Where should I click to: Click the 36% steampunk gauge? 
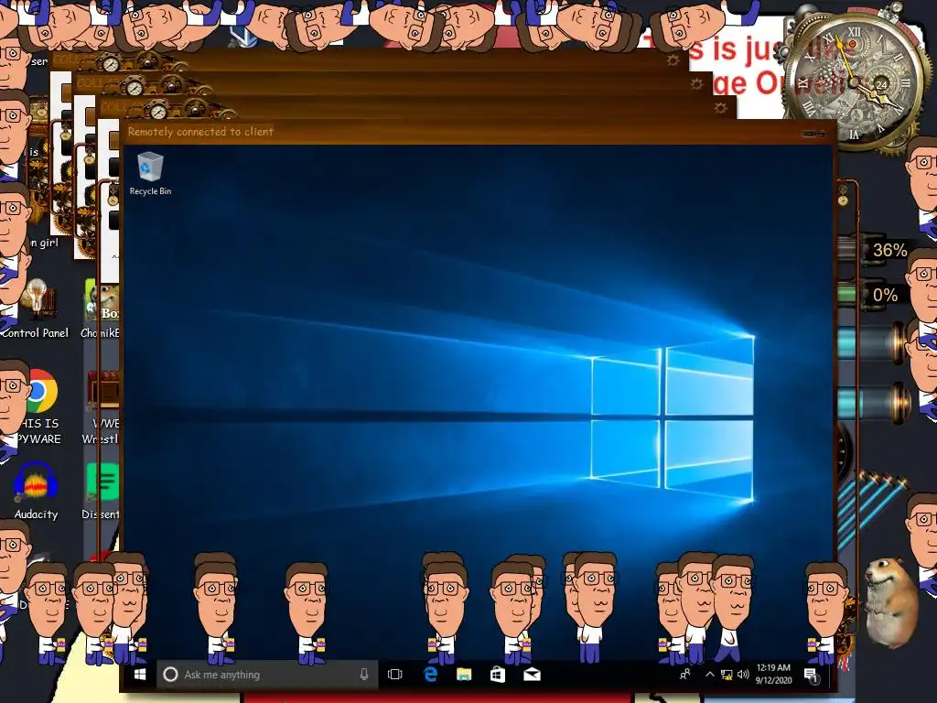(x=872, y=250)
